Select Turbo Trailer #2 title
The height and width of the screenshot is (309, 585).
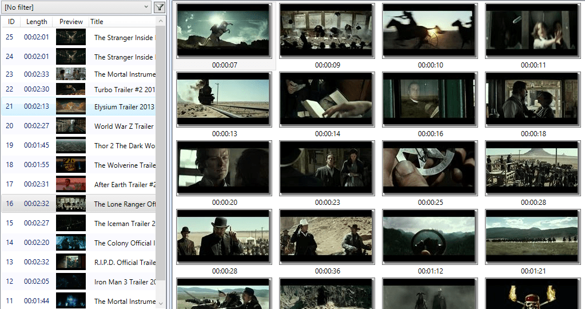coord(125,90)
